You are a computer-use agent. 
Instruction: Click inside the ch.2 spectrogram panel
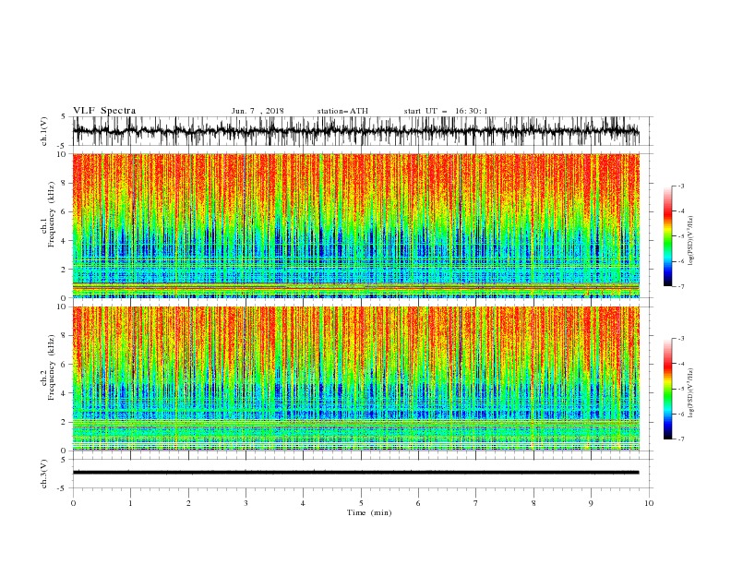pyautogui.click(x=355, y=379)
